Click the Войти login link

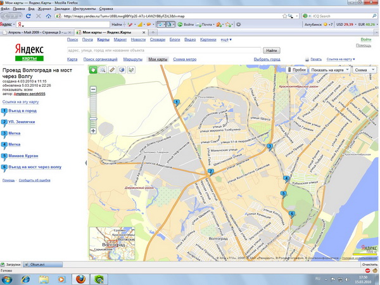(365, 39)
